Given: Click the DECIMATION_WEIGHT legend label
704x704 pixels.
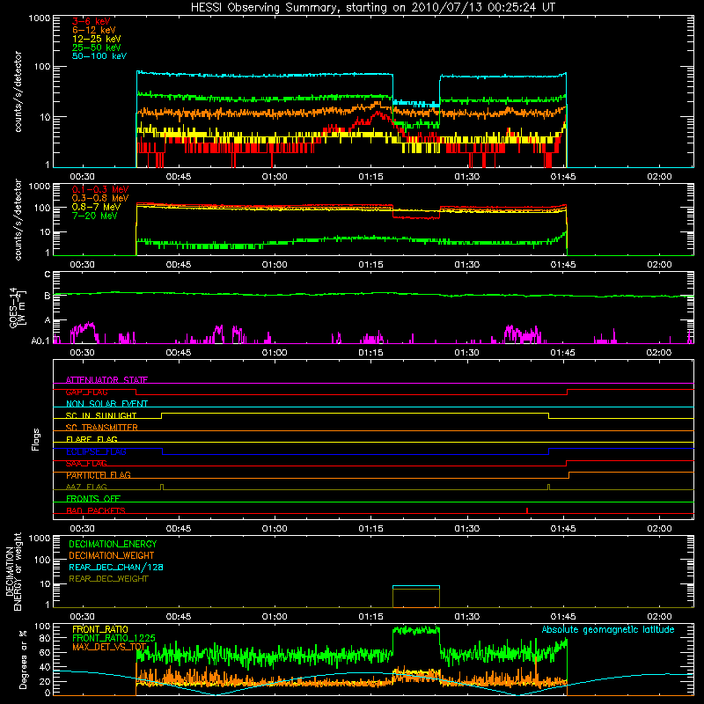Looking at the screenshot, I should pyautogui.click(x=112, y=555).
